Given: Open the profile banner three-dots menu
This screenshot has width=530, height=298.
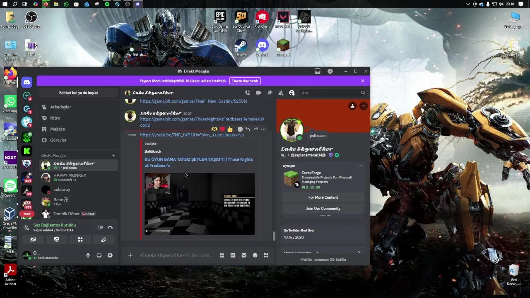Looking at the screenshot, I should [x=363, y=106].
